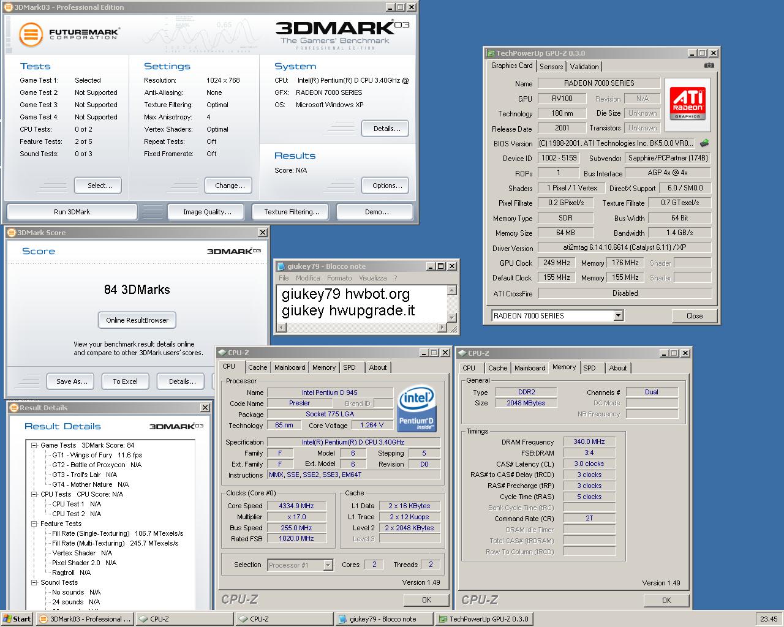Image resolution: width=784 pixels, height=627 pixels.
Task: Click OK in the CPU-Z Memory window
Action: [666, 601]
